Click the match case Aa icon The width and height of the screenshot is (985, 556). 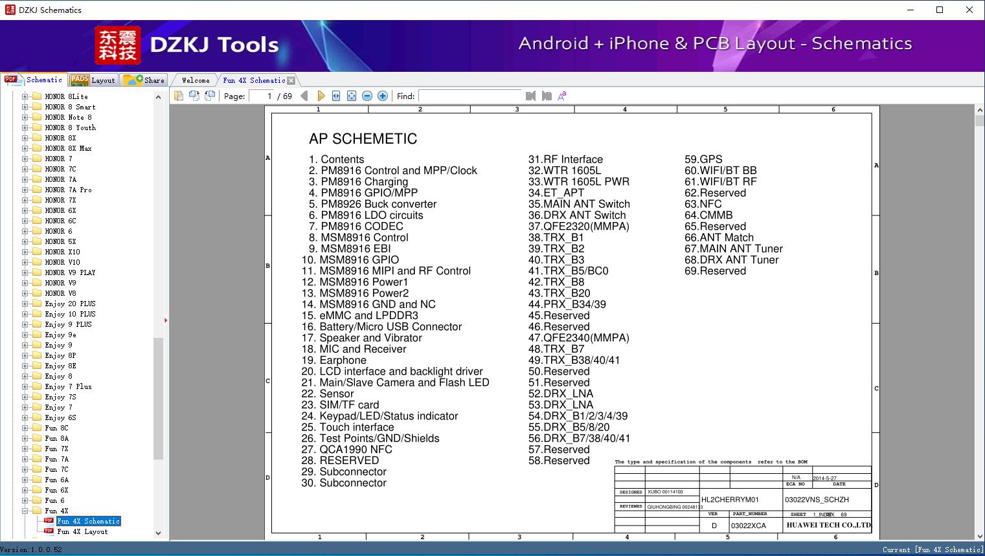(x=562, y=96)
